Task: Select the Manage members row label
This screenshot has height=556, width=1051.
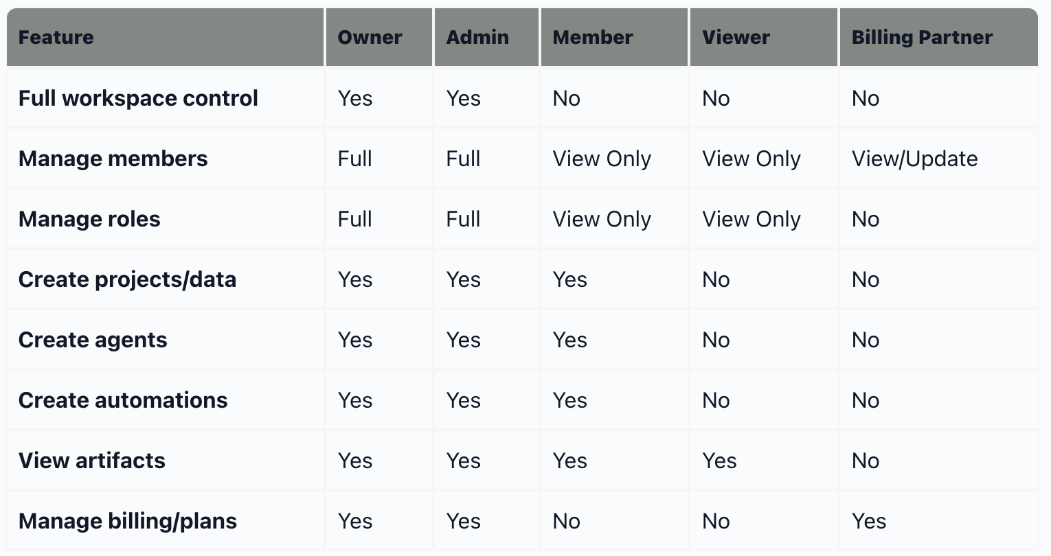Action: tap(113, 159)
